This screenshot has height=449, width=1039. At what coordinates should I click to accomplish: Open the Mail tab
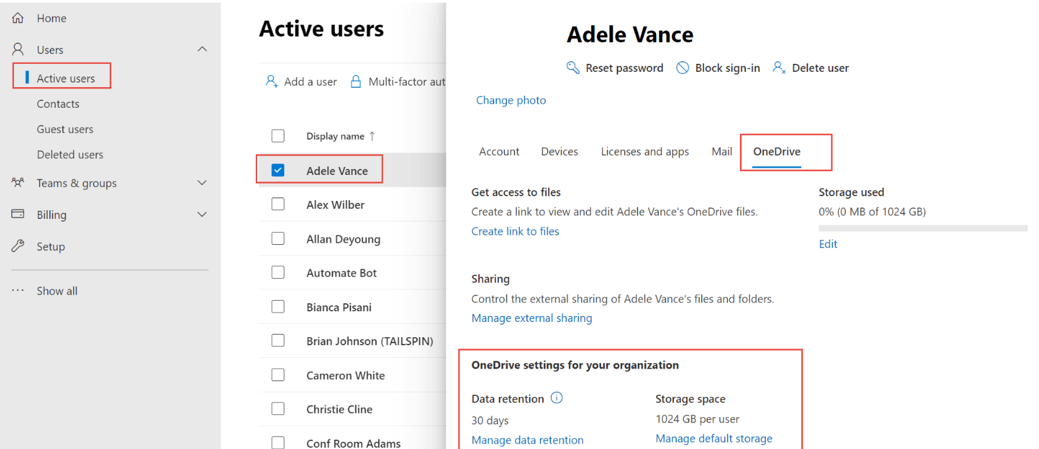[x=722, y=152]
